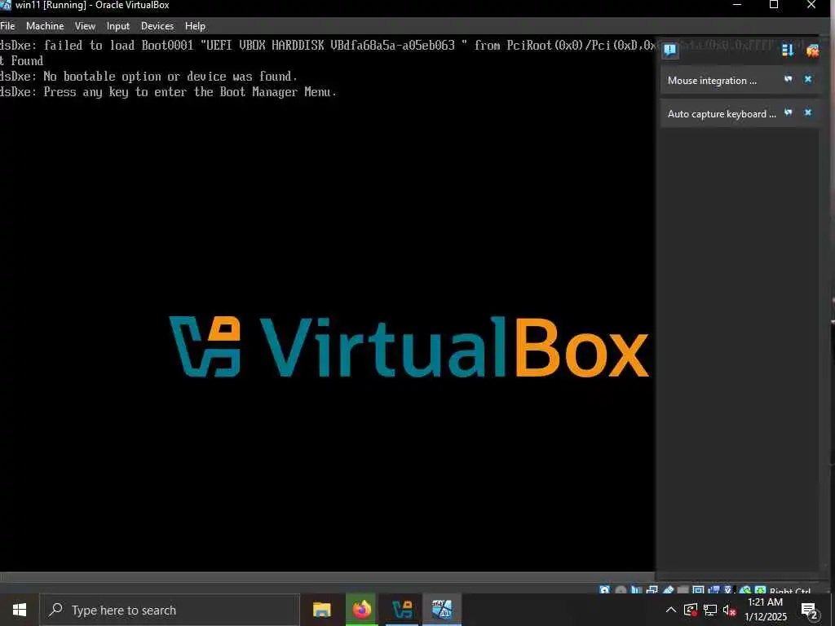Disable the Mouse integration notification
This screenshot has width=835, height=626.
[x=789, y=79]
